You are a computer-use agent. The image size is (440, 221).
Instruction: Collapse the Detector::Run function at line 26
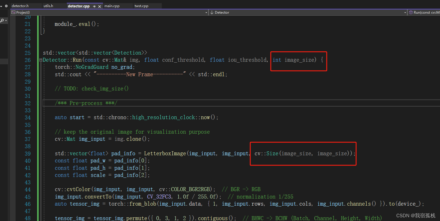pos(41,60)
